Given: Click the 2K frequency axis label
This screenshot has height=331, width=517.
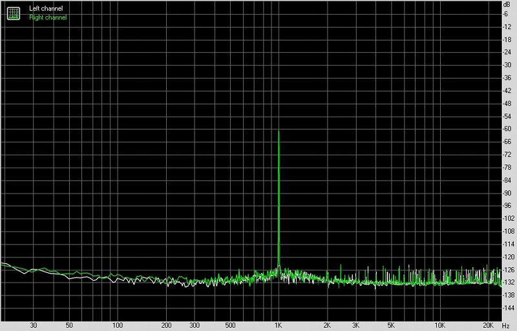Looking at the screenshot, I should pos(327,325).
